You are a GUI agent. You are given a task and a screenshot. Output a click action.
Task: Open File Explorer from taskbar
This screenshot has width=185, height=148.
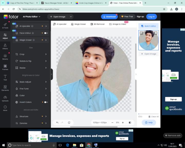[x=75, y=145]
